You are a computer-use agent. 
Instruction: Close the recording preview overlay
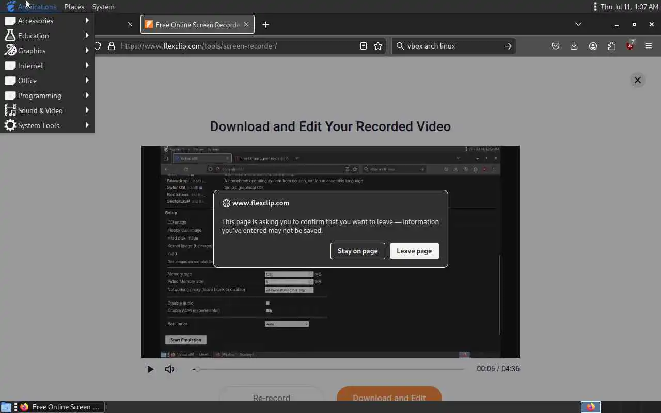638,80
